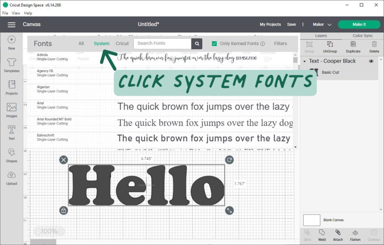Image resolution: width=384 pixels, height=245 pixels.
Task: Open the View menu
Action: [16, 13]
